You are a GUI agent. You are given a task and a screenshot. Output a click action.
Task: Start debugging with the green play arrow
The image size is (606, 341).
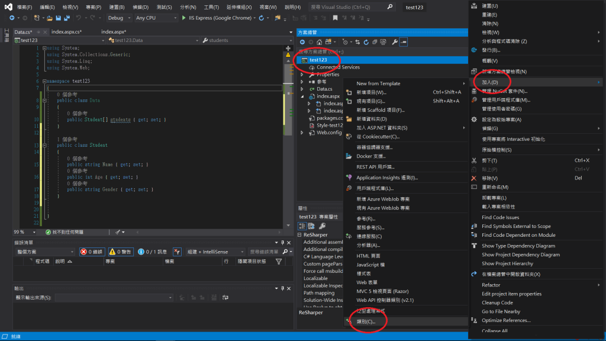coord(184,18)
